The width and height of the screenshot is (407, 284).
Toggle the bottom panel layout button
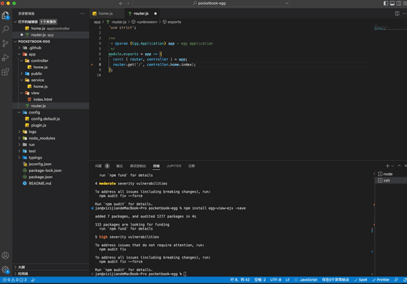click(393, 3)
